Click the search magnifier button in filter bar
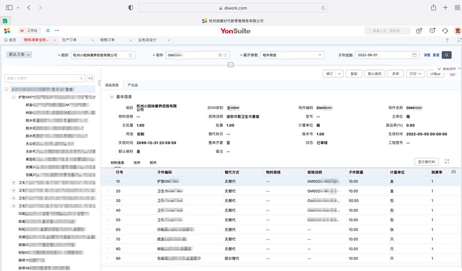The image size is (462, 271). point(447,55)
